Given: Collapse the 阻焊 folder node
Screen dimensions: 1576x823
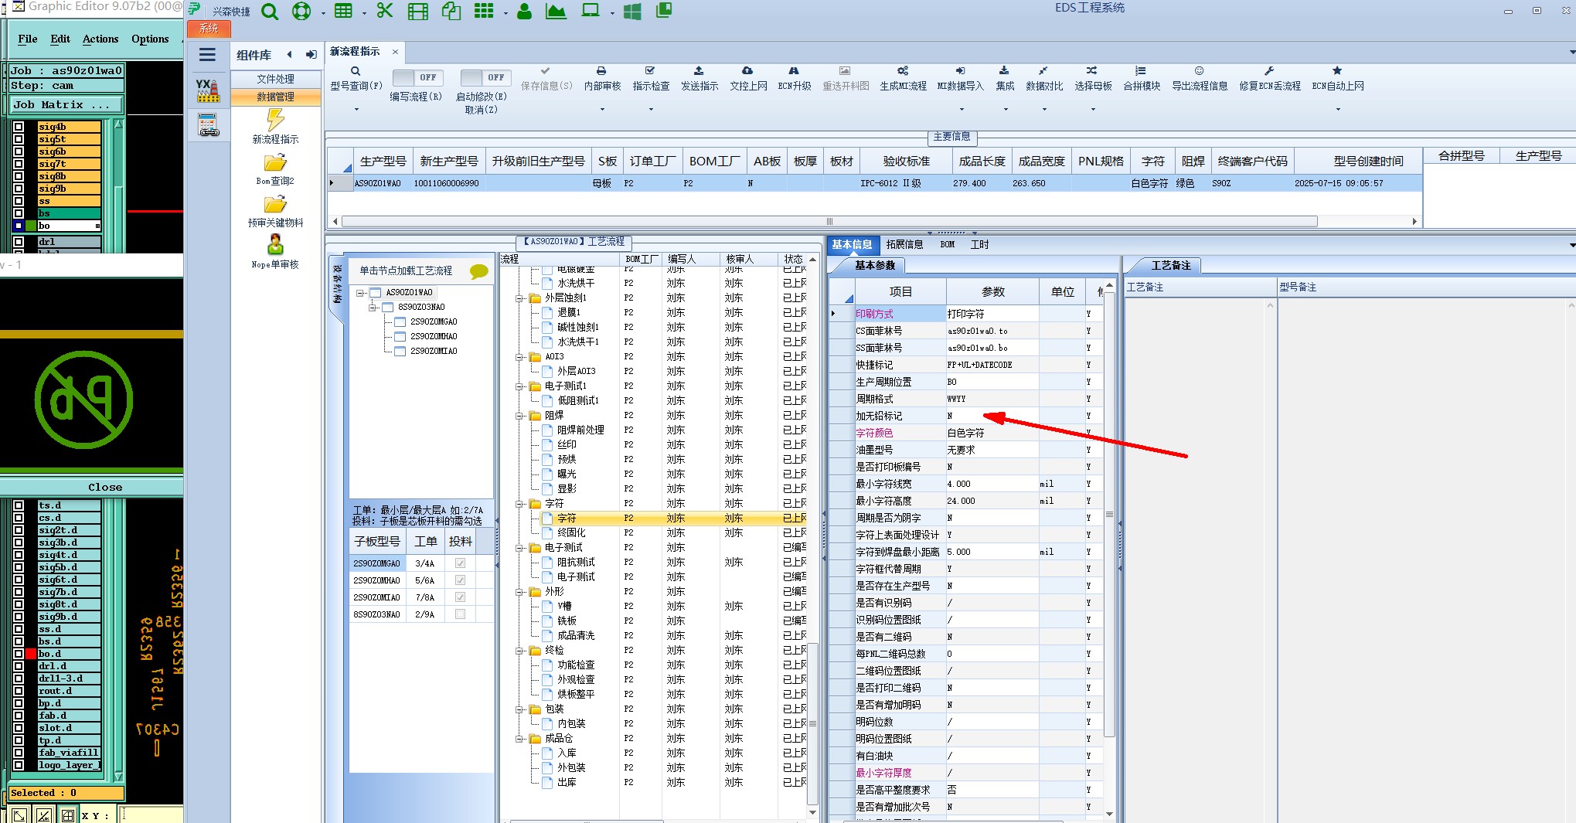Looking at the screenshot, I should (x=520, y=415).
